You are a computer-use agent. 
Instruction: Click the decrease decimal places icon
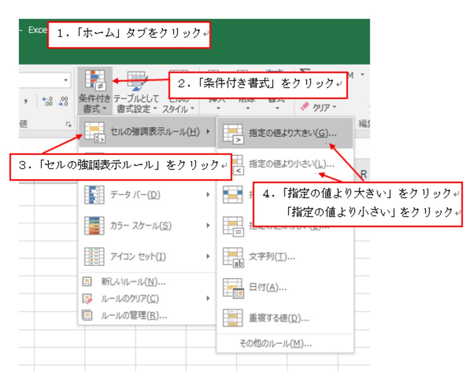[x=63, y=101]
